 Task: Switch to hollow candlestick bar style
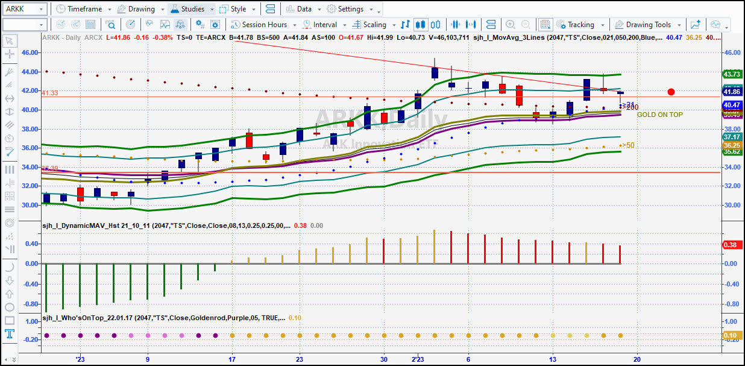pos(436,25)
